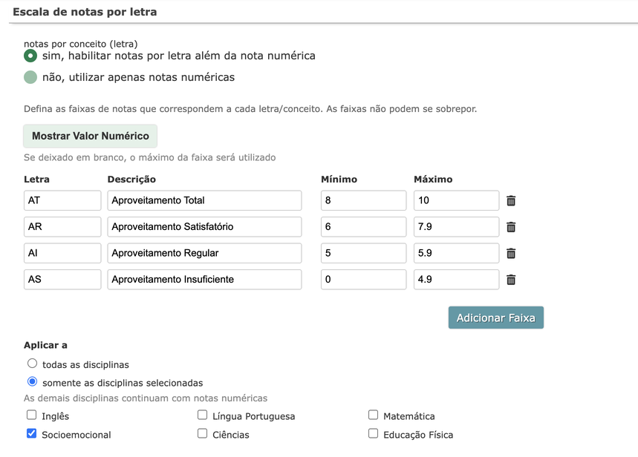Image resolution: width=638 pixels, height=457 pixels.
Task: Edit the AT letter field
Action: point(62,200)
